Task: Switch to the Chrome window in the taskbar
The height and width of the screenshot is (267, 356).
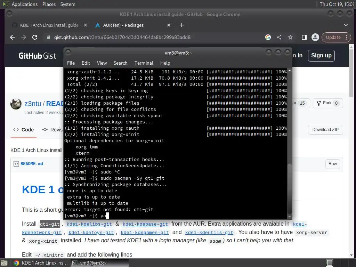Action: point(41,263)
